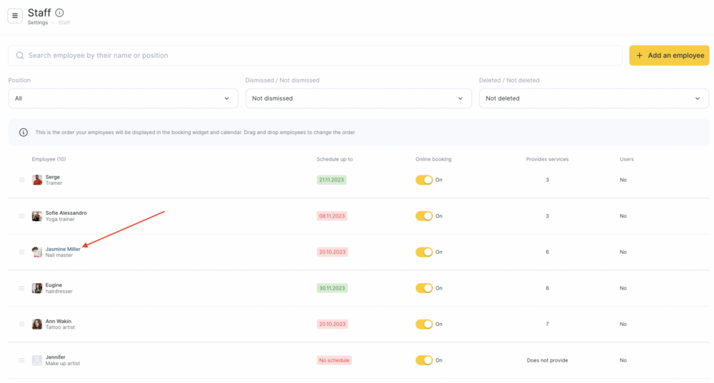Click schedule date 08.11.2023 badge

pyautogui.click(x=332, y=216)
